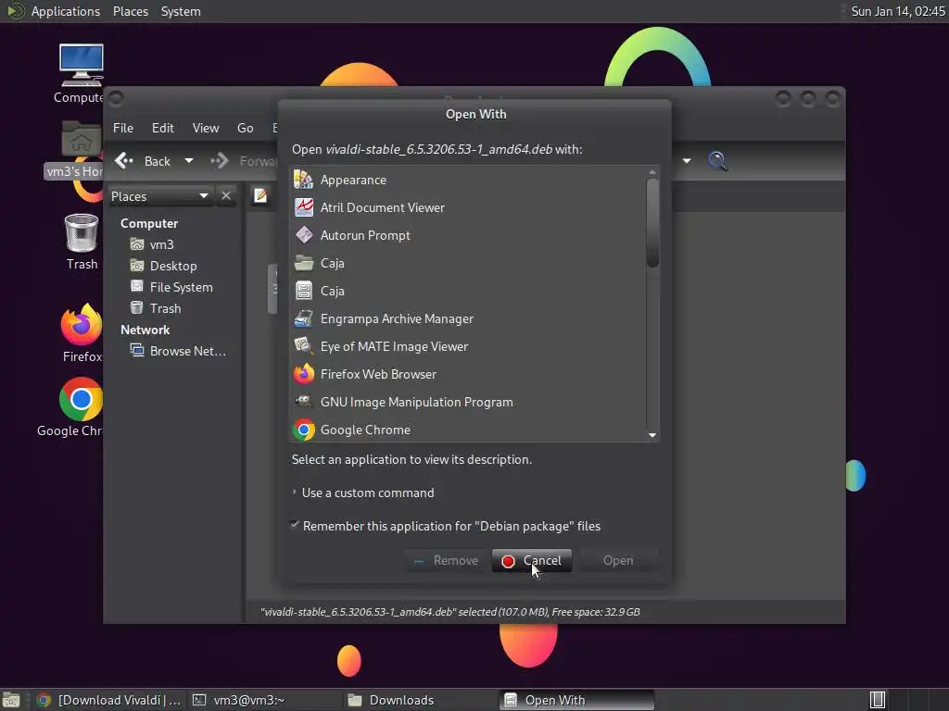
Task: Switch to Download Vivaldi Chrome taskbar window
Action: click(108, 700)
